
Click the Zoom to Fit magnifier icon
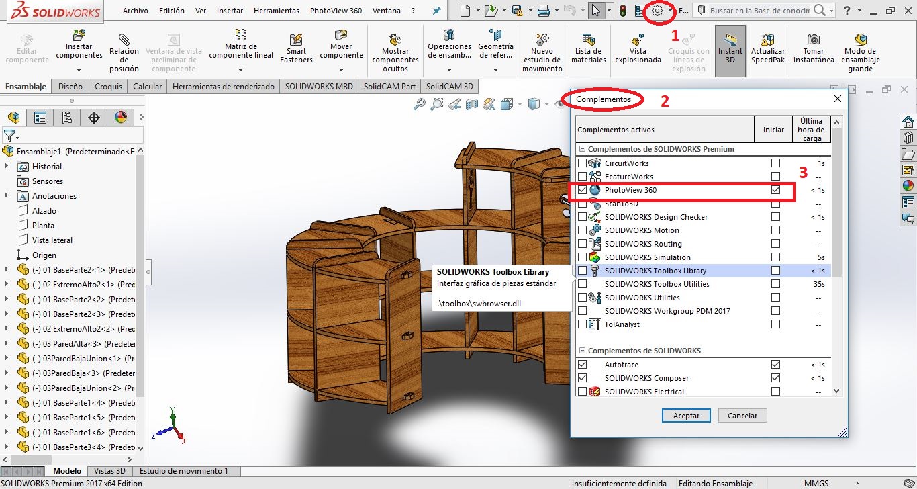(420, 104)
